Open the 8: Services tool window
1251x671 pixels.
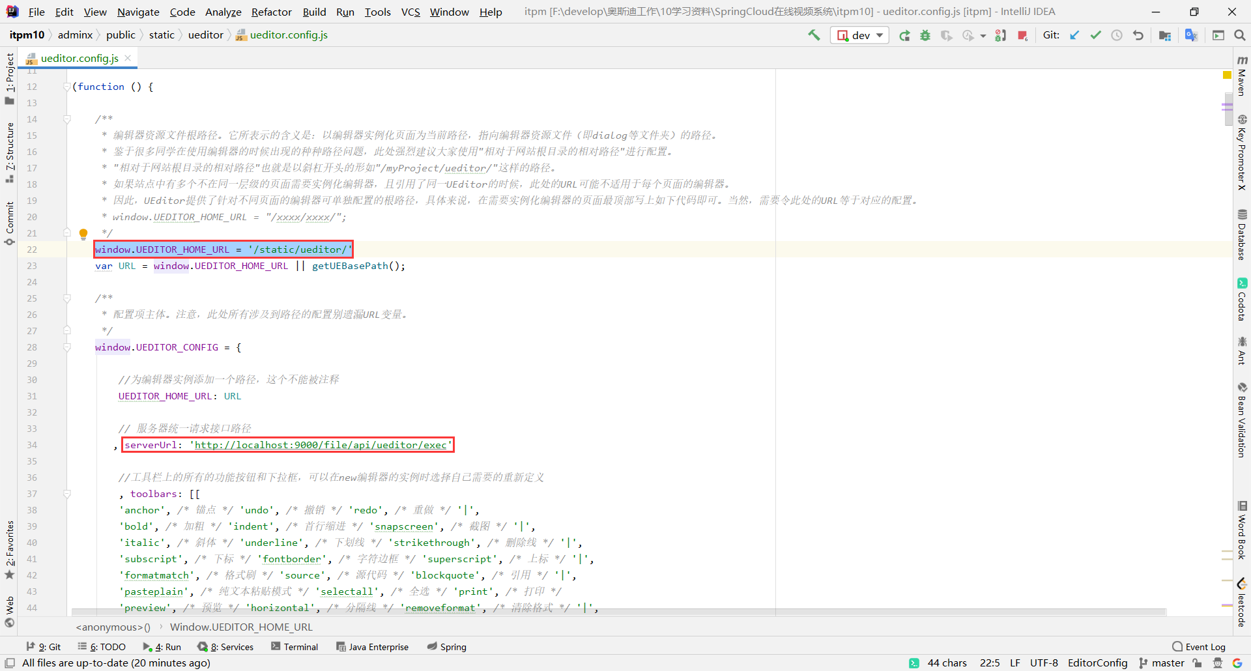coord(225,647)
